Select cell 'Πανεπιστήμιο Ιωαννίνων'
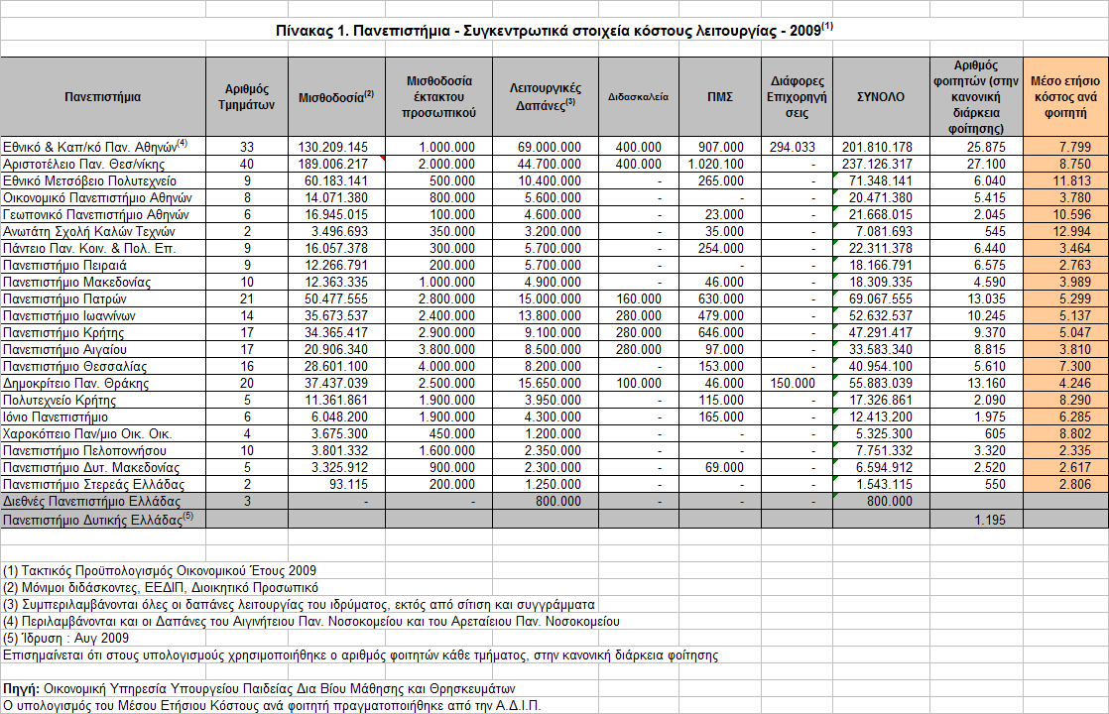This screenshot has width=1109, height=714. pos(102,316)
